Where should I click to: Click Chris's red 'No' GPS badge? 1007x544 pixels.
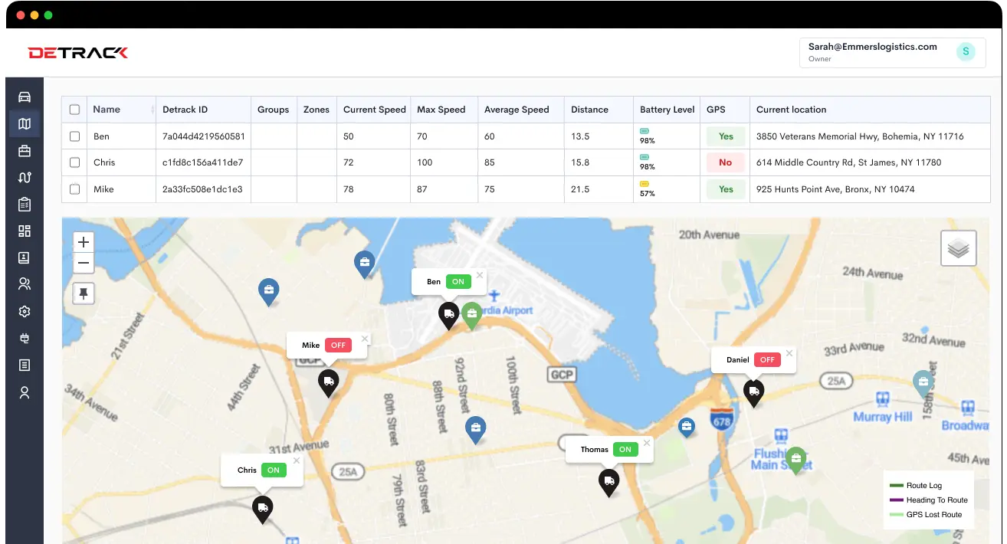click(x=726, y=162)
